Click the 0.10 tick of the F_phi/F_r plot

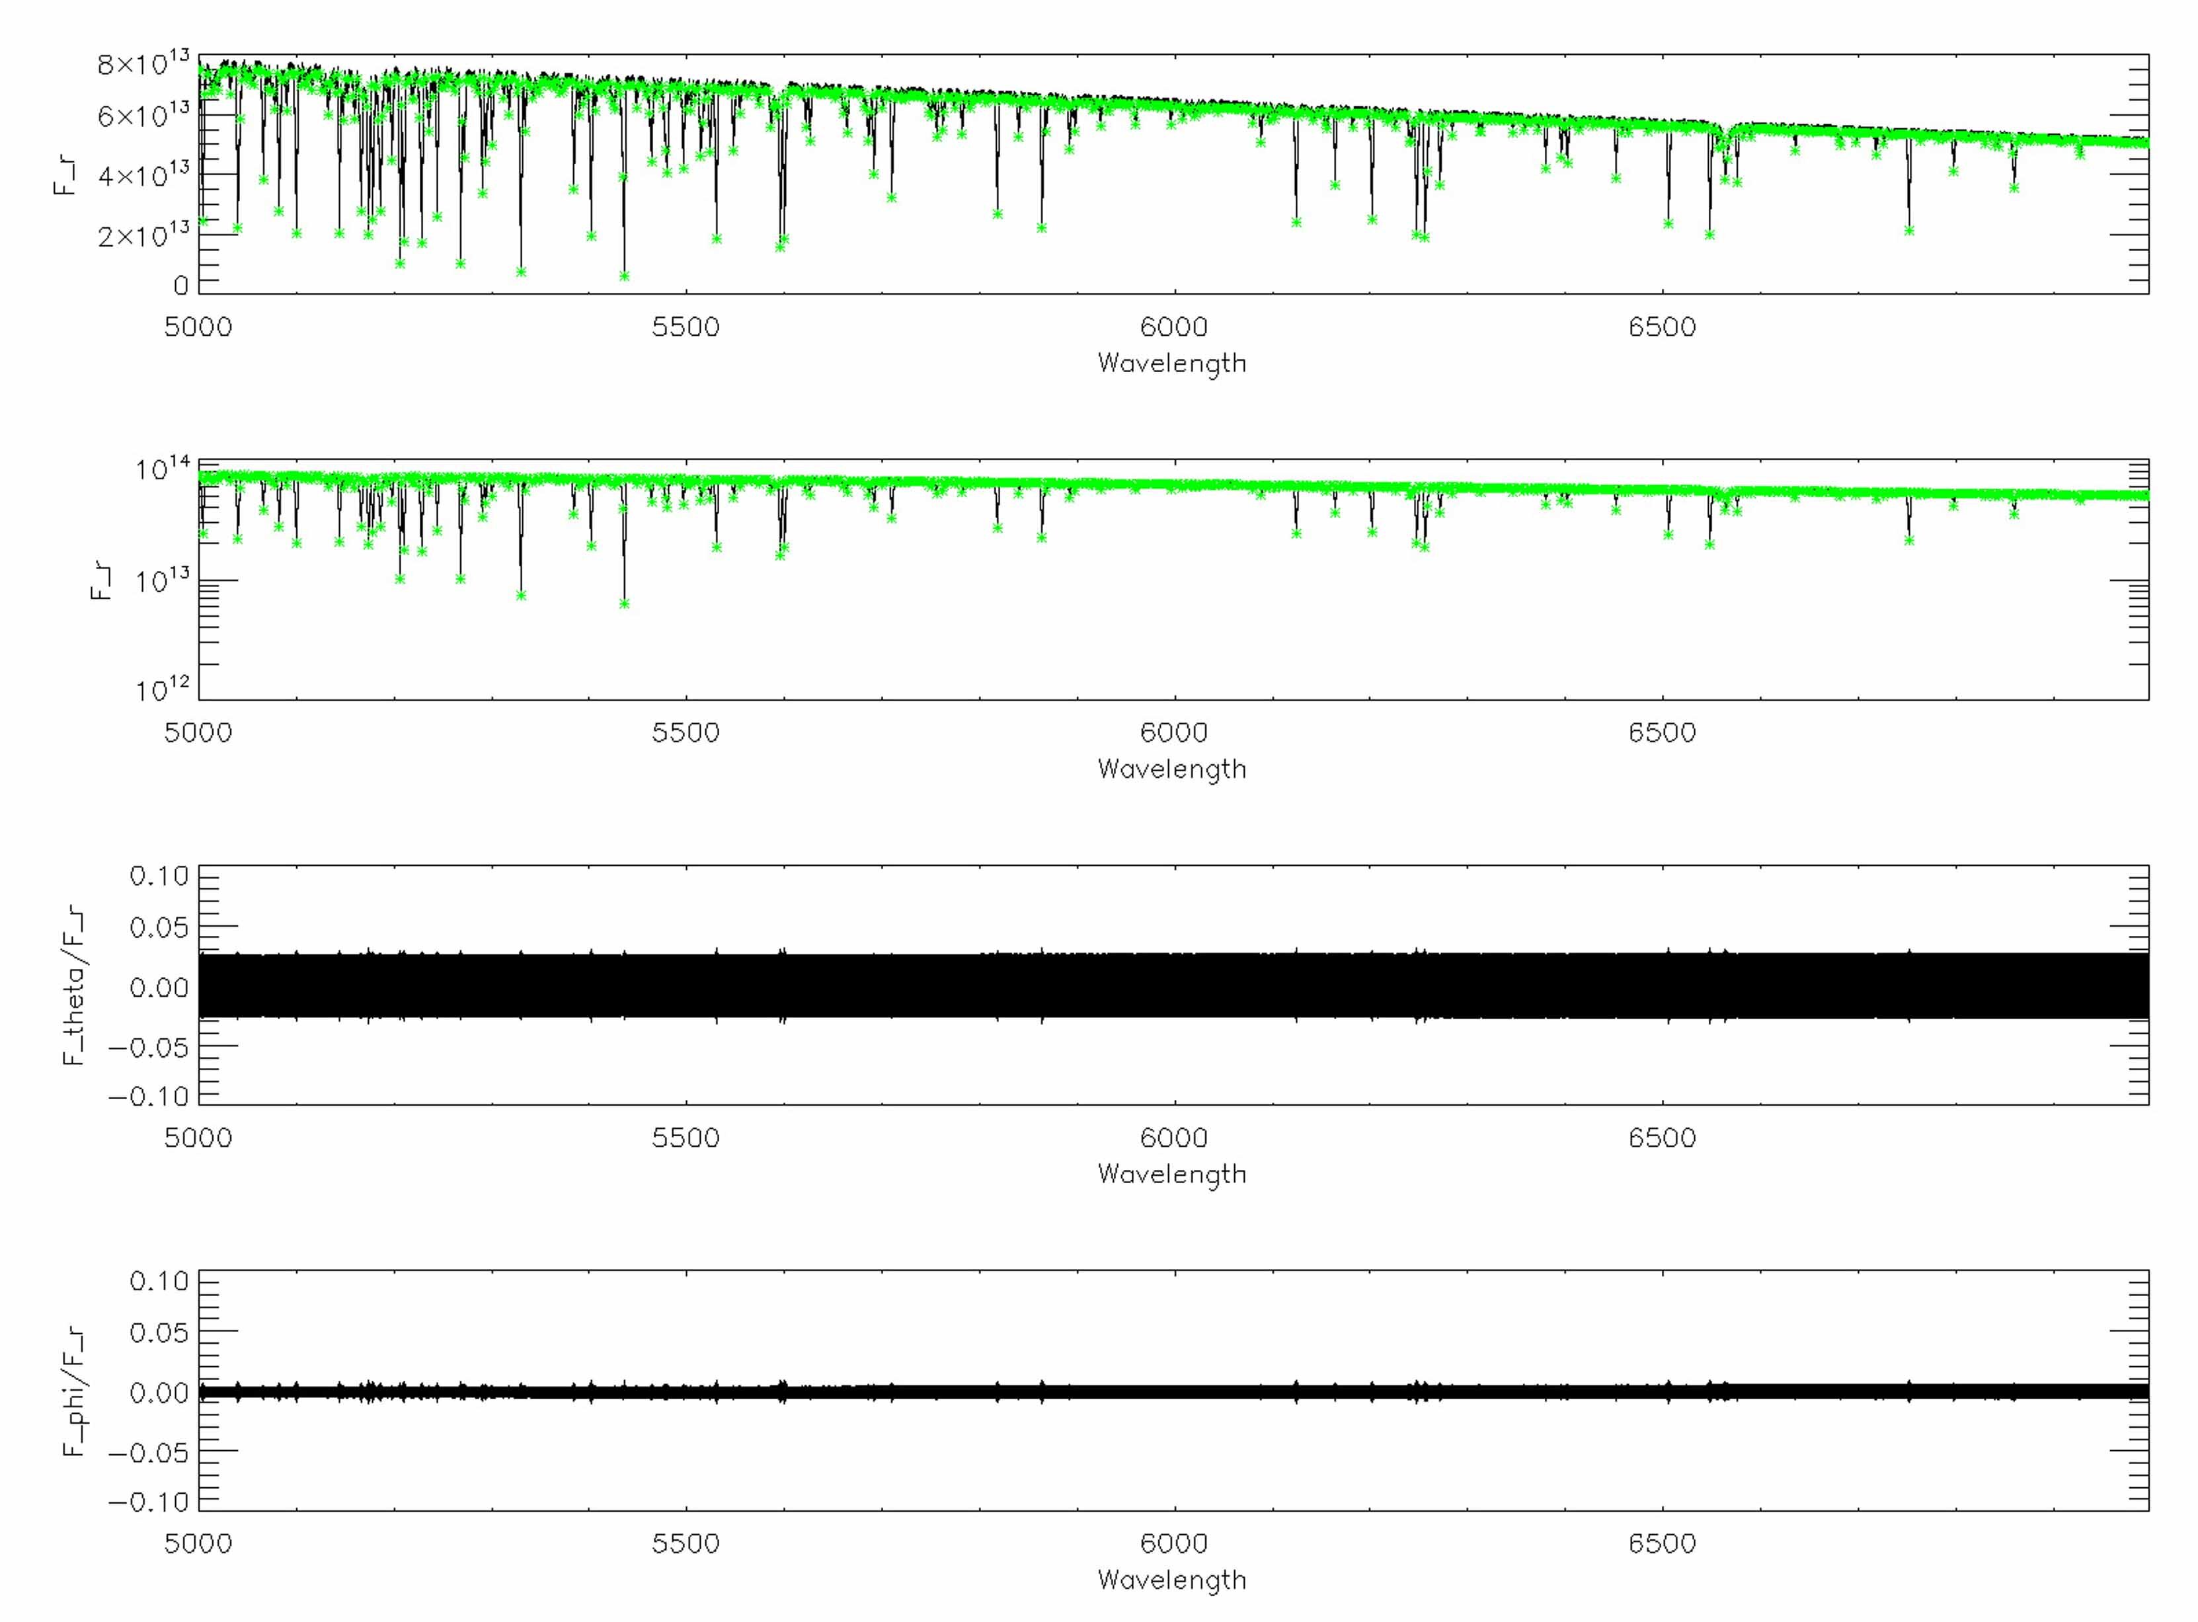[x=159, y=1282]
